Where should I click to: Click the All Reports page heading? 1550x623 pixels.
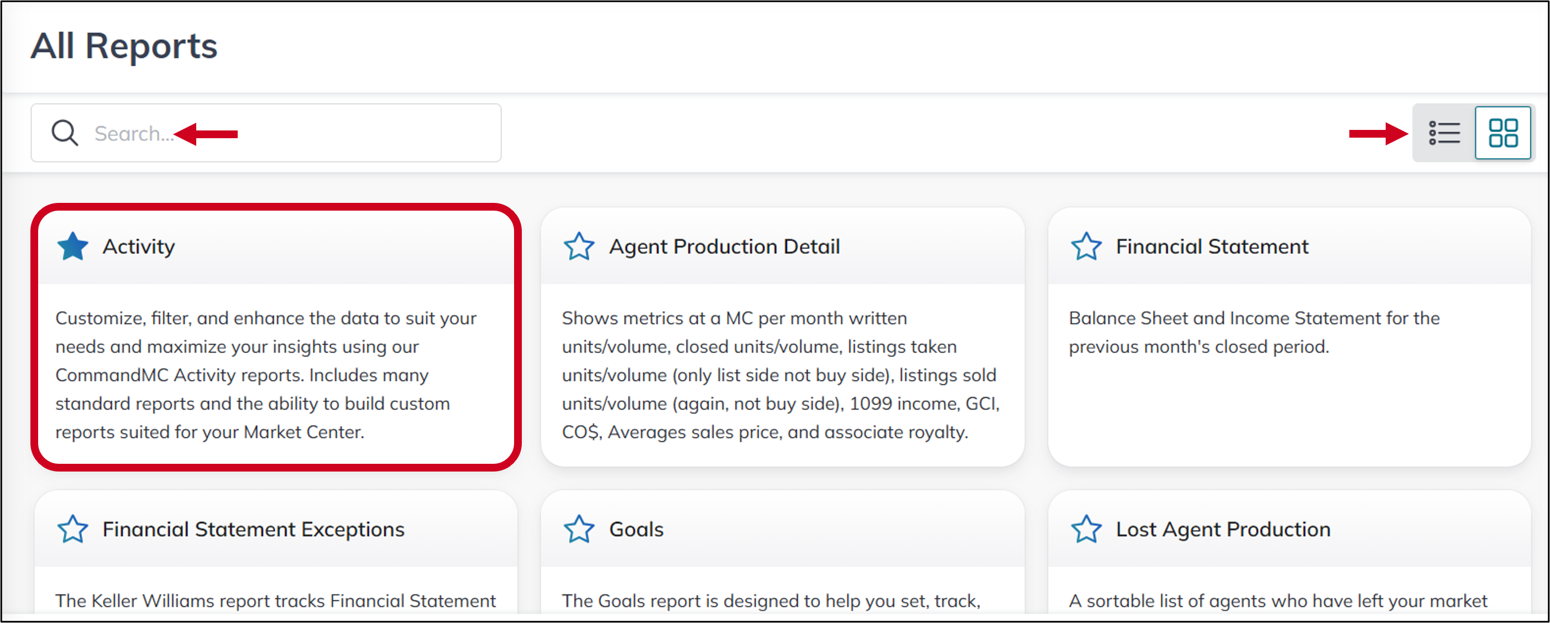[x=124, y=46]
